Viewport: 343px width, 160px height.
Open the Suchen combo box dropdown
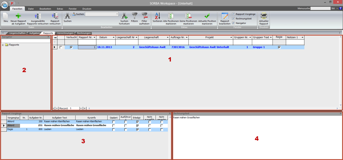coord(117,14)
